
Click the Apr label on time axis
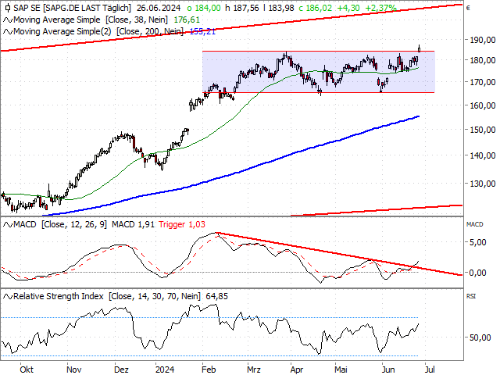tap(297, 370)
